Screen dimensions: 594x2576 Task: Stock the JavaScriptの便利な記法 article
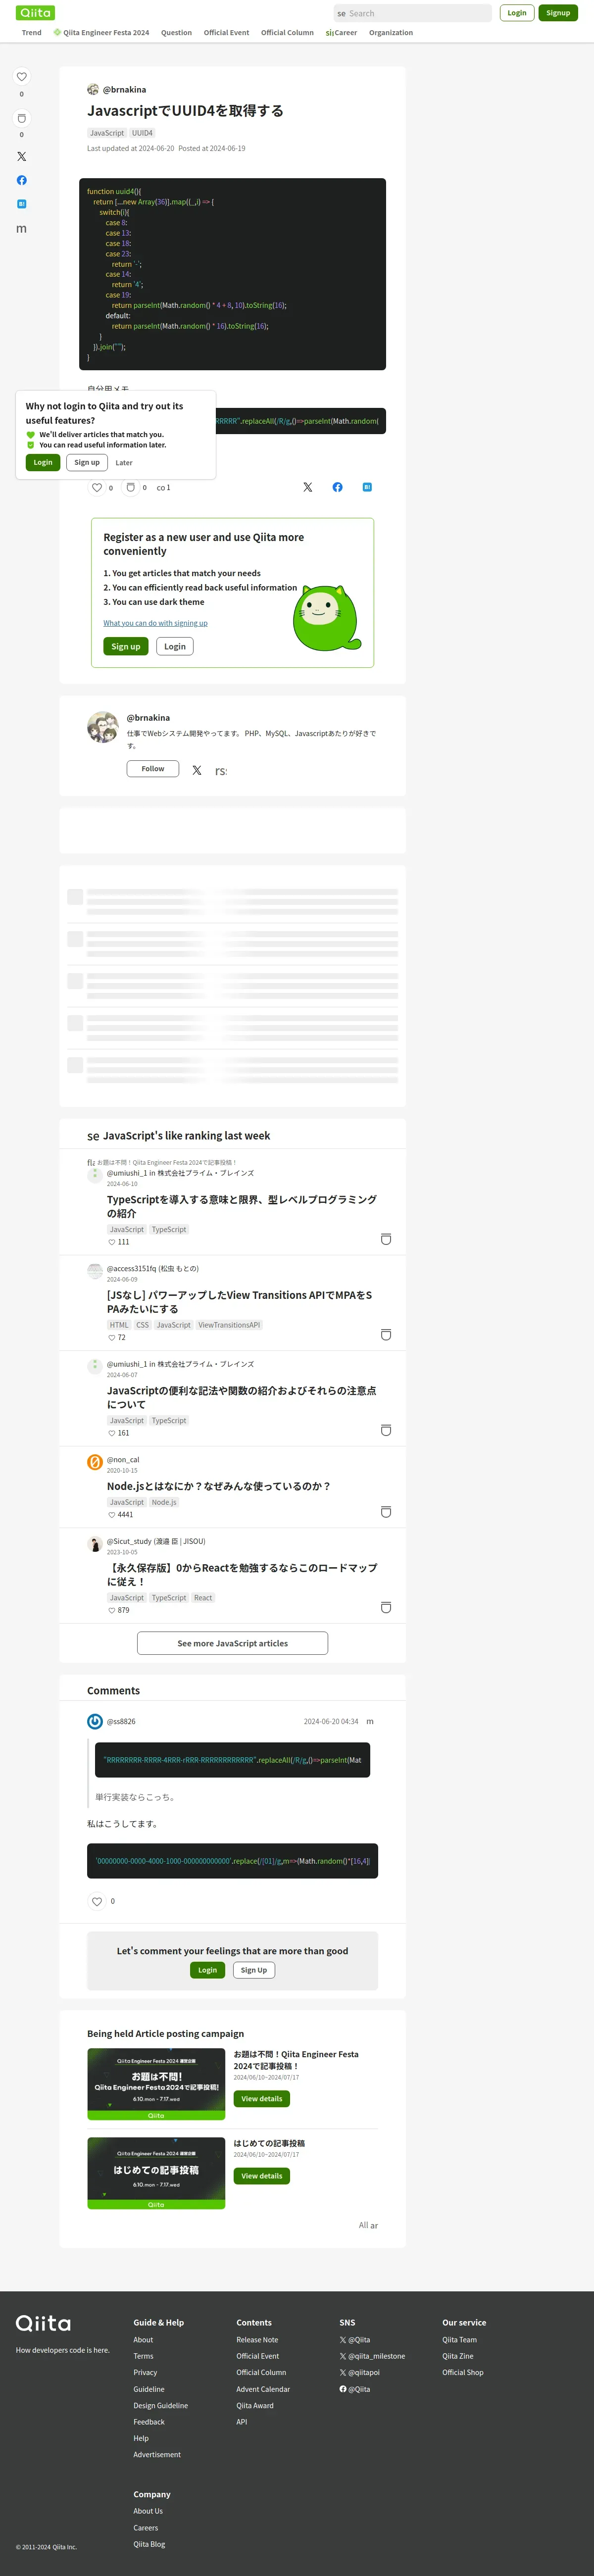coord(386,1430)
